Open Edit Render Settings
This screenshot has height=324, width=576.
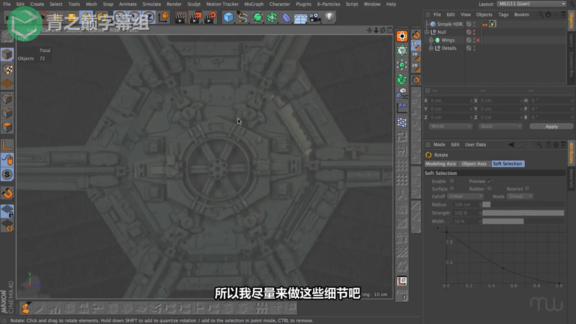210,17
